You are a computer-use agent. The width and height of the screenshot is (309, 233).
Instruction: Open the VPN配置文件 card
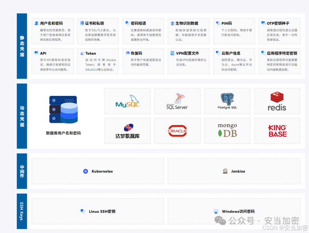pos(188,61)
